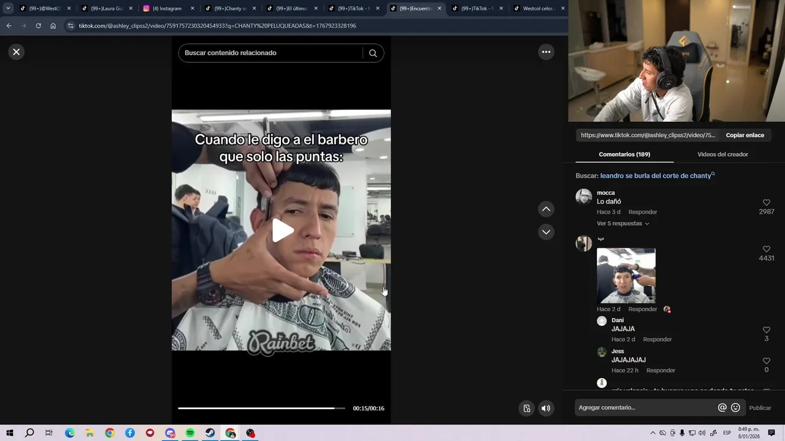The image size is (785, 441).
Task: Open mocca's profile avatar
Action: click(x=583, y=197)
